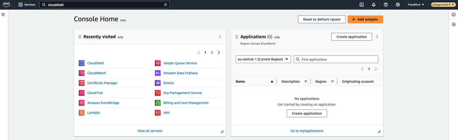Click the CloudTrail service icon
This screenshot has width=458, height=140.
coord(81,93)
